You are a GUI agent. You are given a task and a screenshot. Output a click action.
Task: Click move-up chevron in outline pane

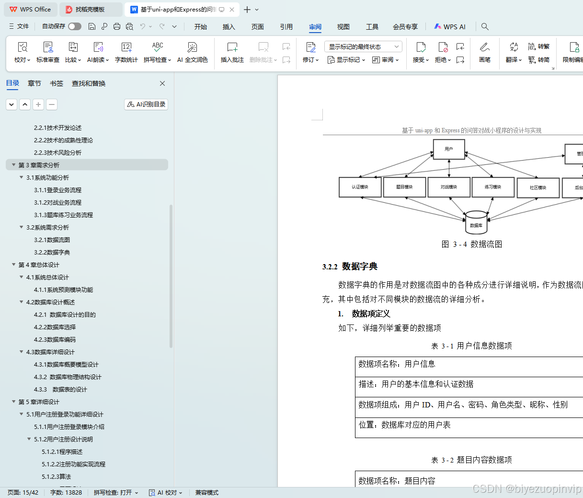pos(25,104)
